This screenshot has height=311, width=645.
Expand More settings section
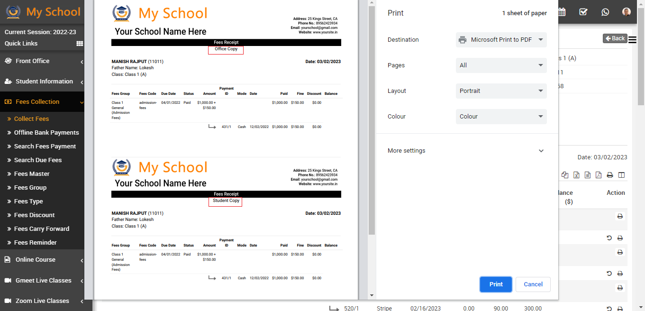pos(467,151)
